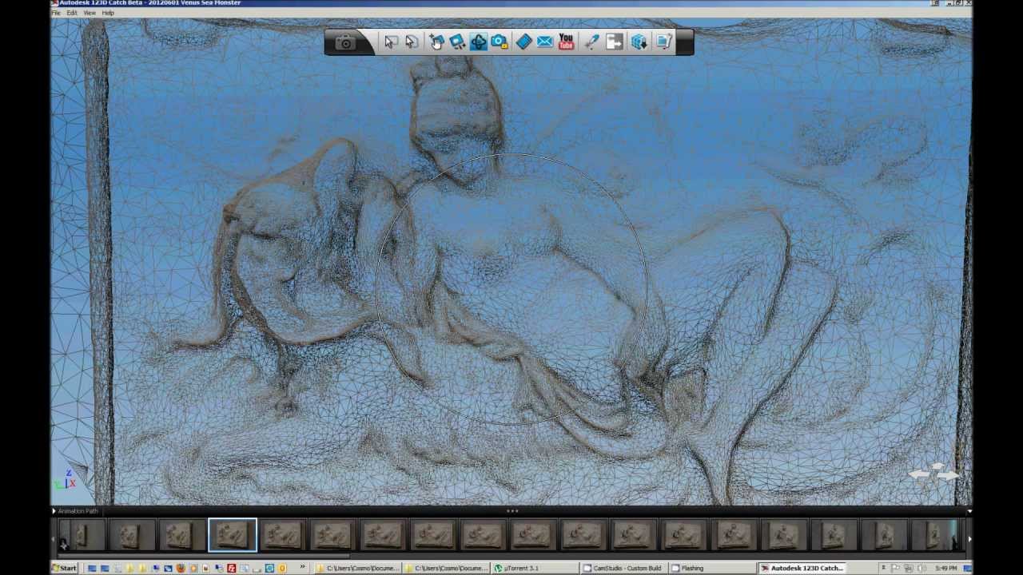Click the three-dot panel grip above the filmstrip

click(512, 511)
